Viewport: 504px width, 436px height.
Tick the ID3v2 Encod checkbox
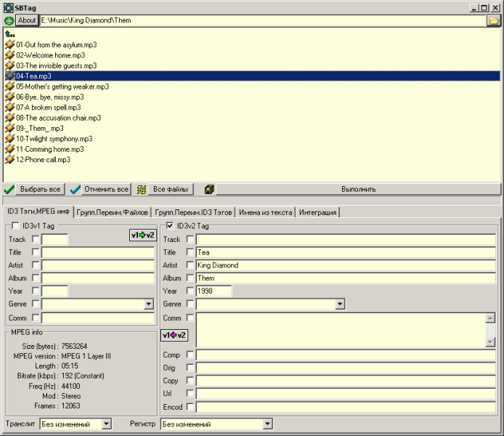click(190, 407)
